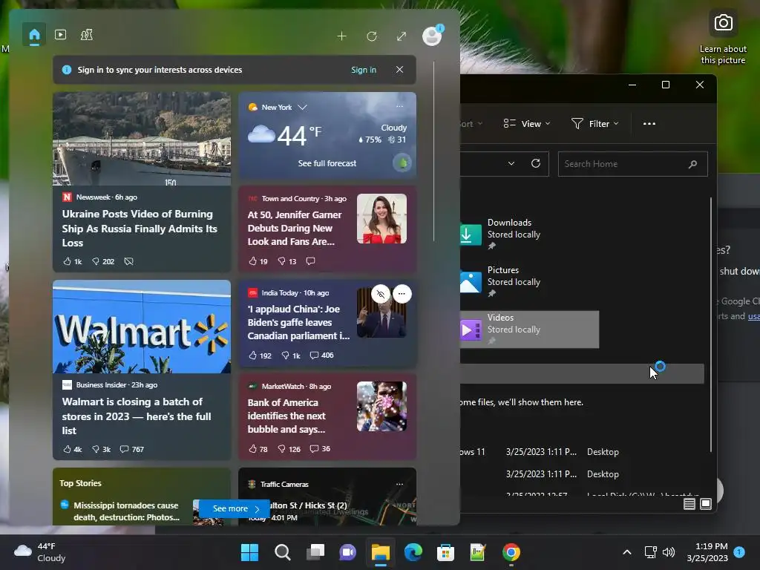
Task: Click the Sign in link in banner
Action: pyautogui.click(x=364, y=70)
